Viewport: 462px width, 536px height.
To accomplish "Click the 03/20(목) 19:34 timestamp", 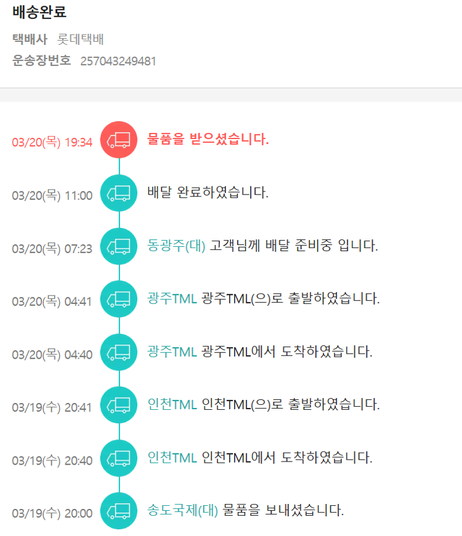I will [52, 142].
